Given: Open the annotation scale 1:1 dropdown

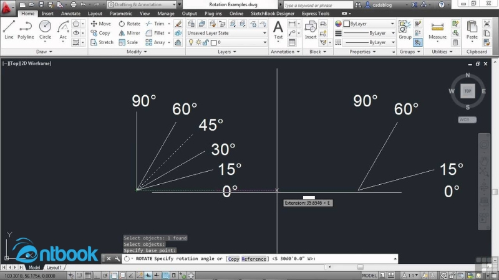Looking at the screenshot, I should [411, 276].
